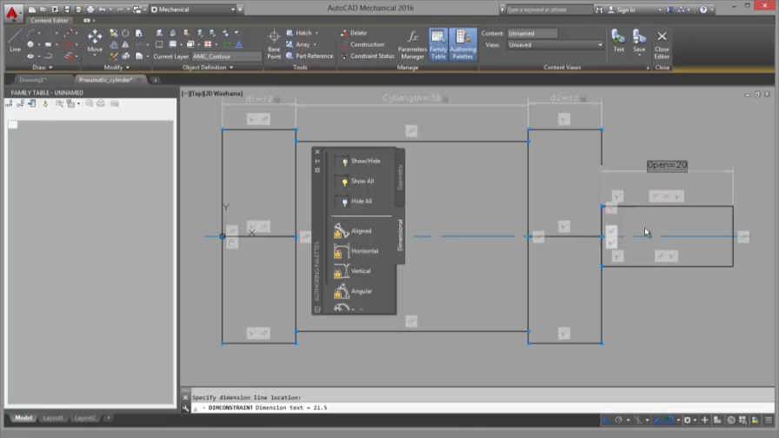This screenshot has height=438, width=779.
Task: Click the Hatch tool
Action: click(299, 33)
